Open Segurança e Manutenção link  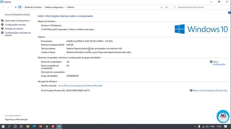click(16, 119)
